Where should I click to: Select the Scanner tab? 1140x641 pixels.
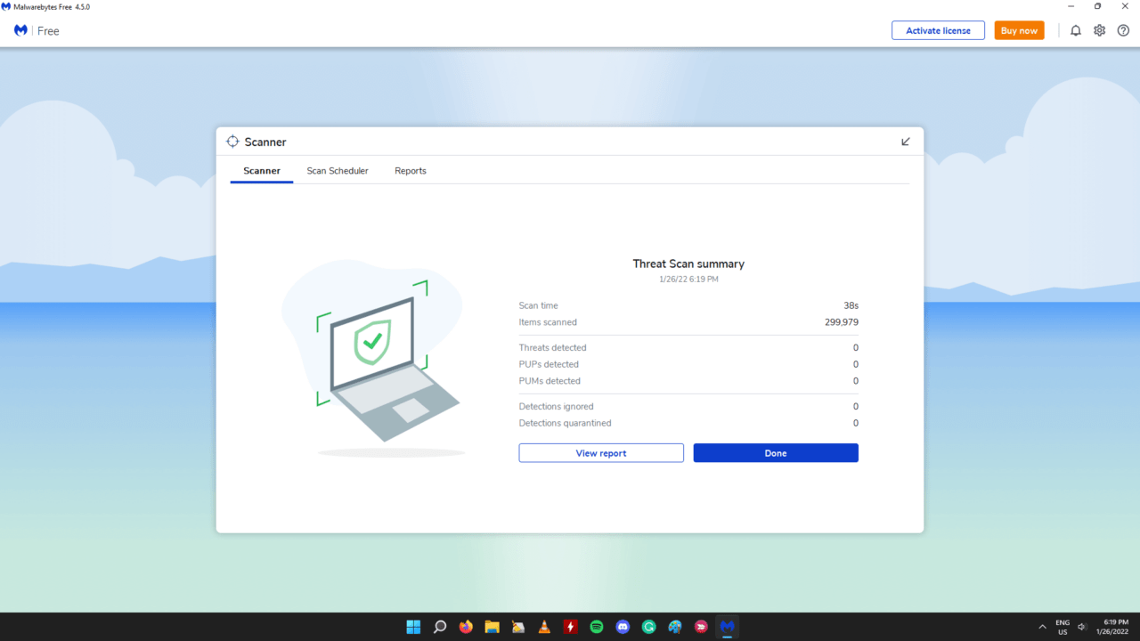[262, 171]
